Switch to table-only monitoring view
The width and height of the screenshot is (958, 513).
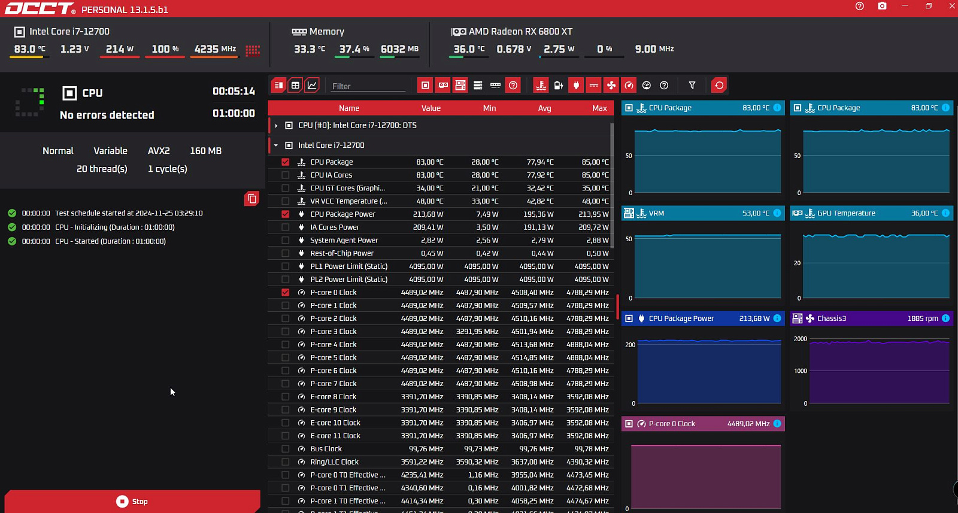(x=295, y=86)
